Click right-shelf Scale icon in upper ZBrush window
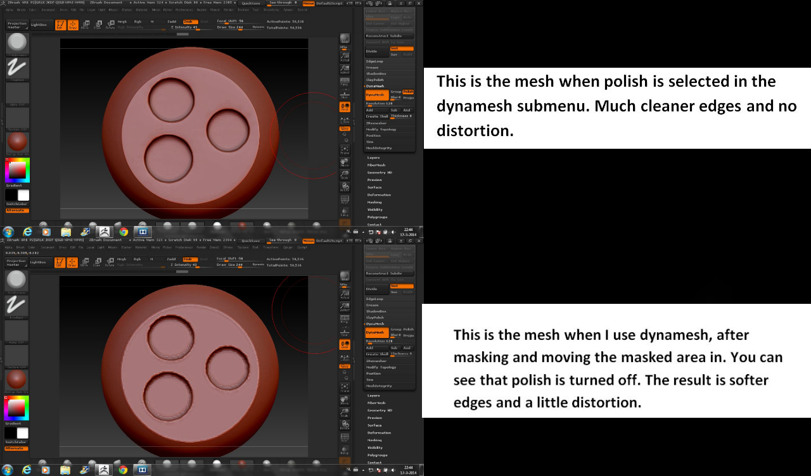Screen dimensions: 811x476 (x=345, y=175)
